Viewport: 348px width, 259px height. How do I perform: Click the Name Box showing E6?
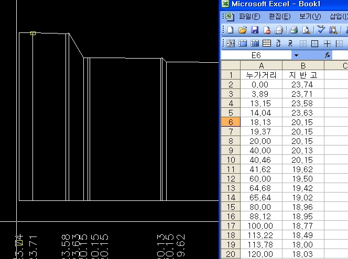click(256, 55)
